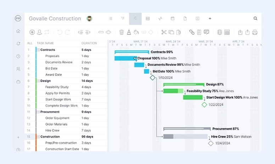Image resolution: width=275 pixels, height=164 pixels.
Task: Click the outdent task icon
Action: tap(80, 32)
